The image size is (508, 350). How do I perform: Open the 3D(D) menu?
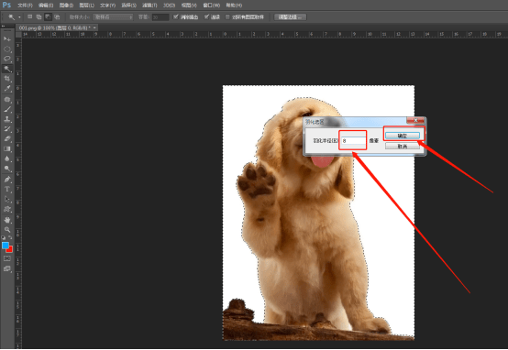[169, 5]
